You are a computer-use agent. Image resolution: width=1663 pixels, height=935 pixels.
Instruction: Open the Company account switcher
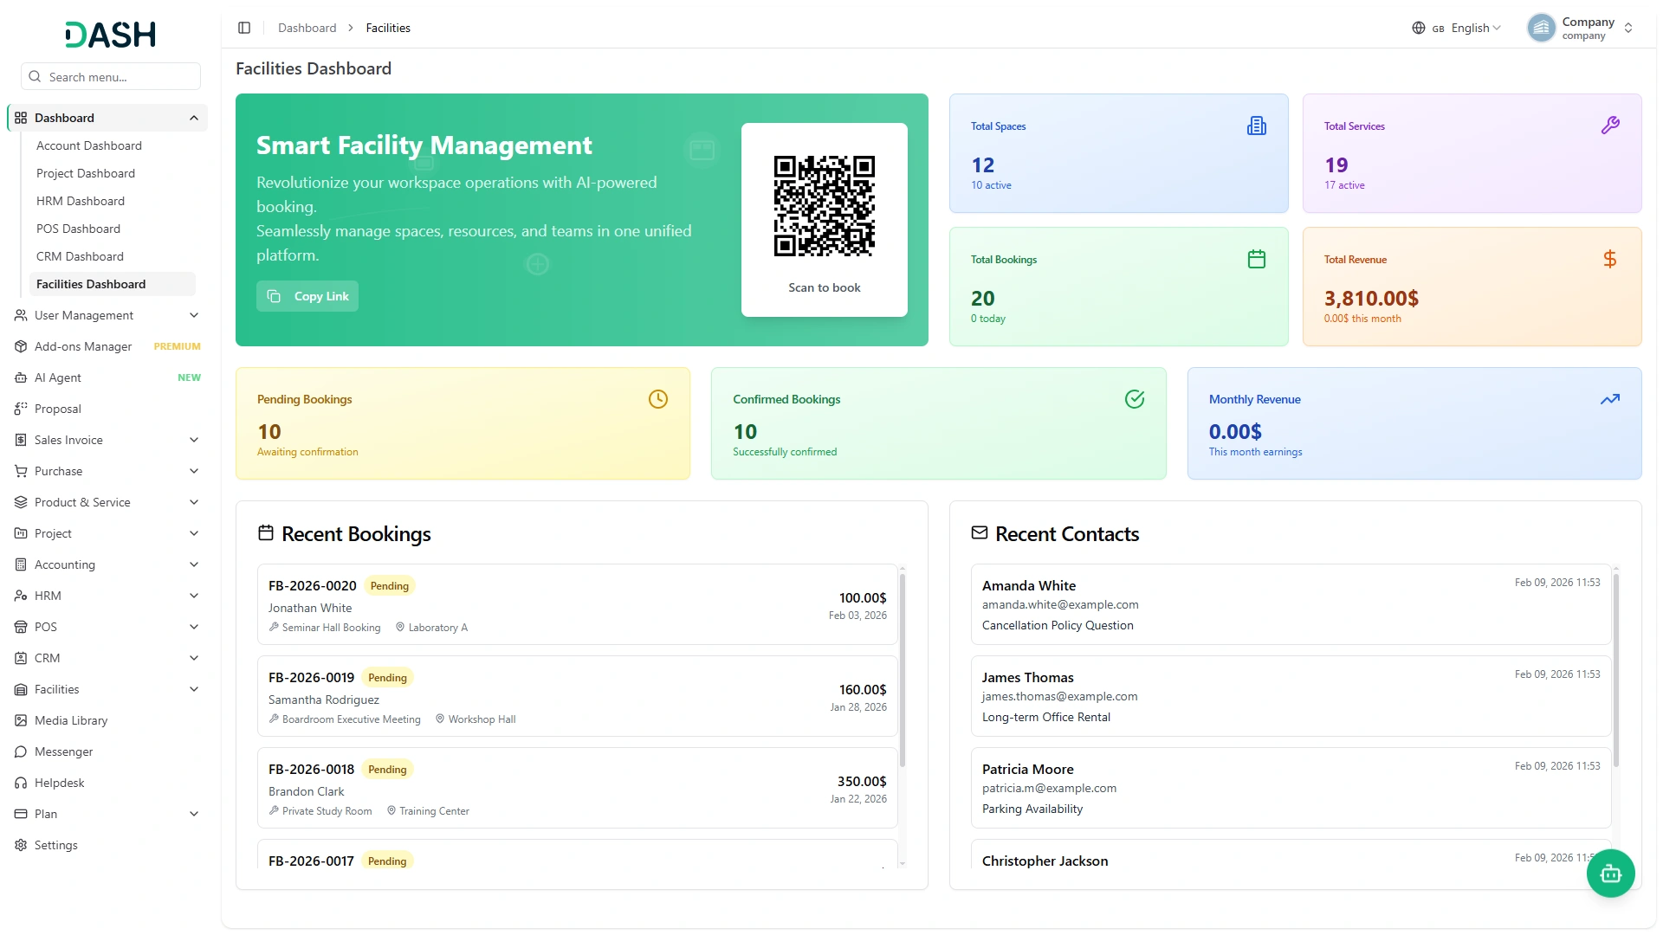coord(1581,28)
